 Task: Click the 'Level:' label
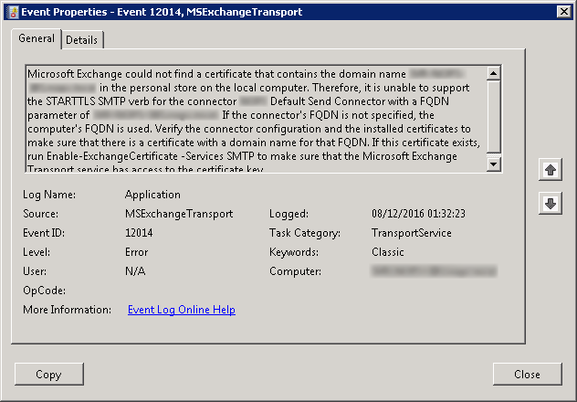coord(37,252)
